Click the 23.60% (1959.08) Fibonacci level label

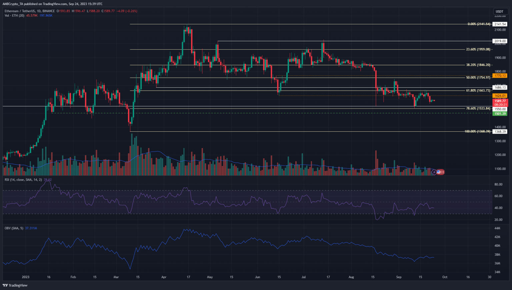click(478, 49)
